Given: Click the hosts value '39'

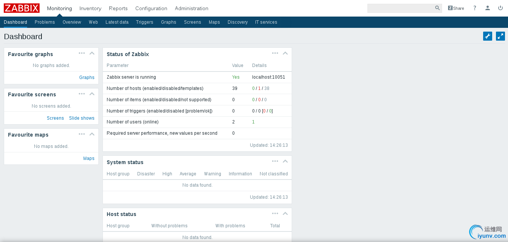Looking at the screenshot, I should click(235, 88).
